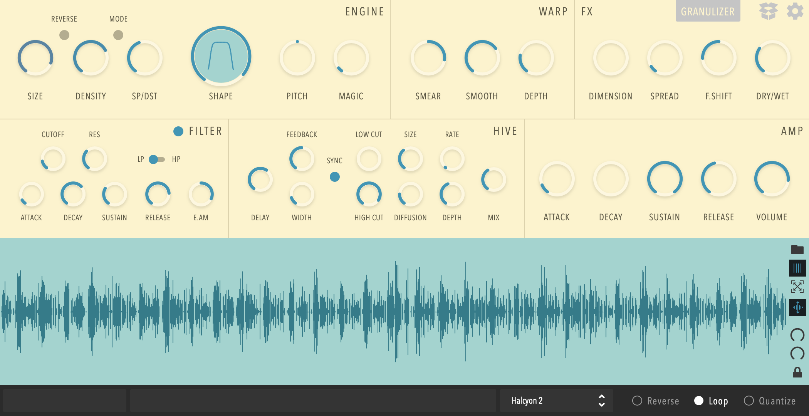Toggle the waveform vertical zoom icon

(x=797, y=307)
